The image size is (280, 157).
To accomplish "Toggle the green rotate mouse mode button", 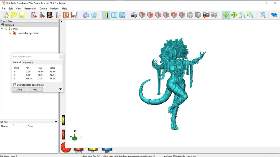I will 226,15.
